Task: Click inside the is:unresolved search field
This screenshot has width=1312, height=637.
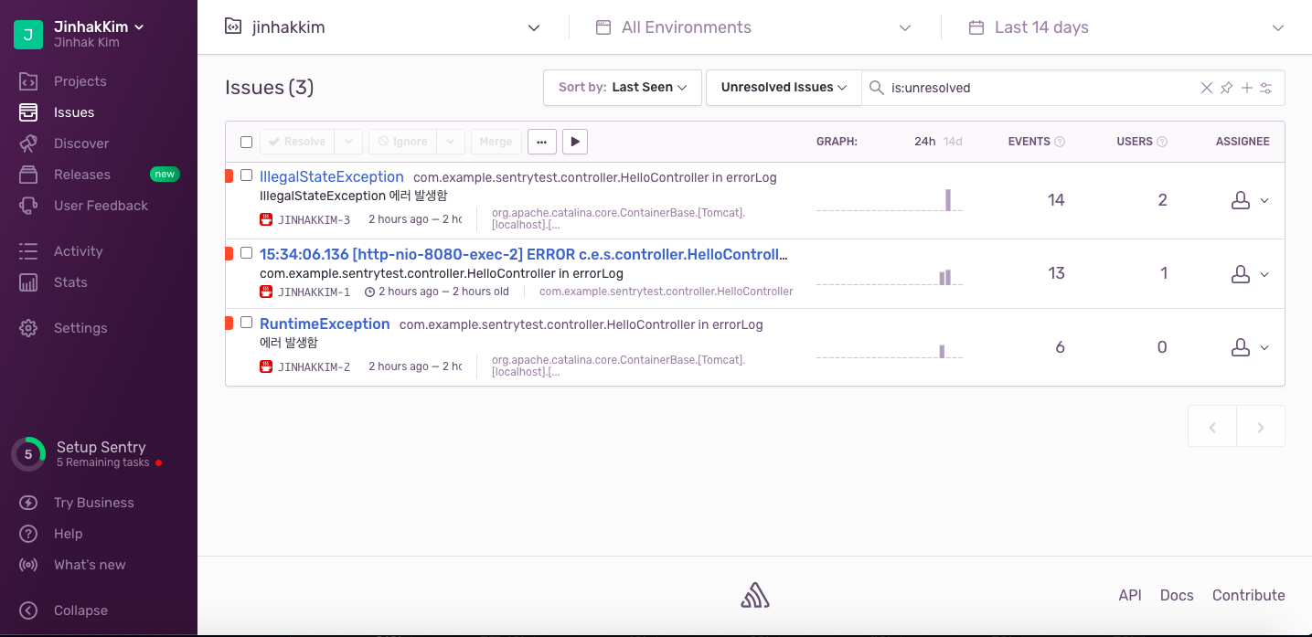Action: [1040, 88]
